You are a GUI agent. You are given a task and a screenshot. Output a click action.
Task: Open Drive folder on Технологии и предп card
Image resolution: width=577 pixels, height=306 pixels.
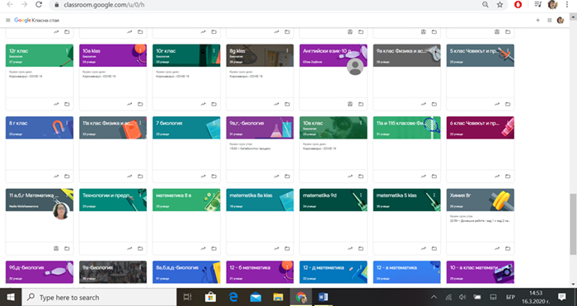pyautogui.click(x=140, y=248)
